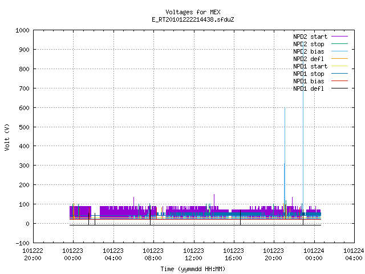Click the green NPD2 stop legend line
Viewport: 365px width, 274px height.
[339, 43]
